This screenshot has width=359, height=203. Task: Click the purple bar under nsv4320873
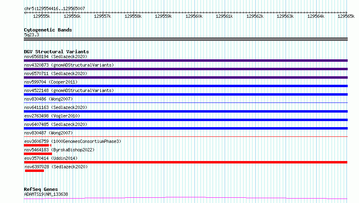[186, 69]
